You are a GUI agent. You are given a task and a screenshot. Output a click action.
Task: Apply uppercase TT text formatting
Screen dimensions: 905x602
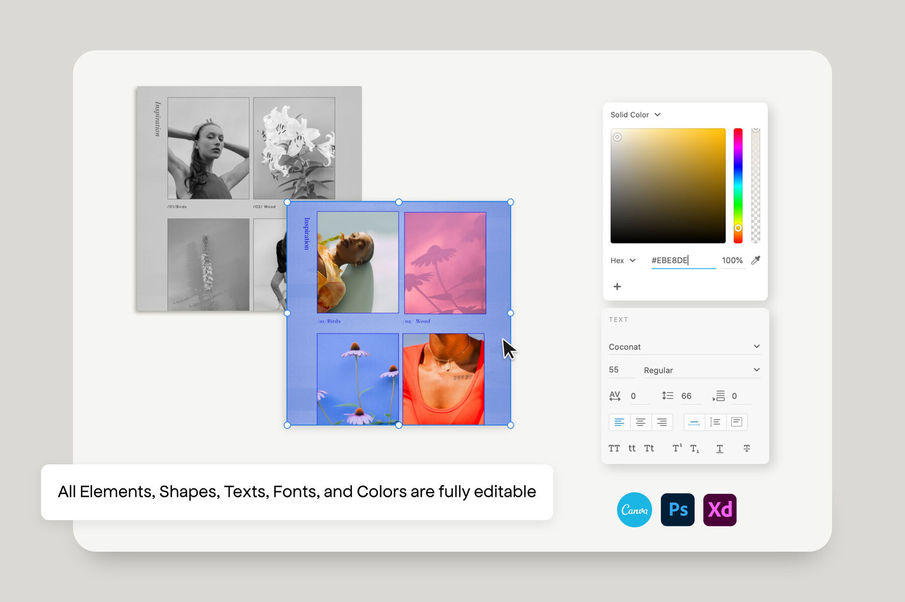614,448
